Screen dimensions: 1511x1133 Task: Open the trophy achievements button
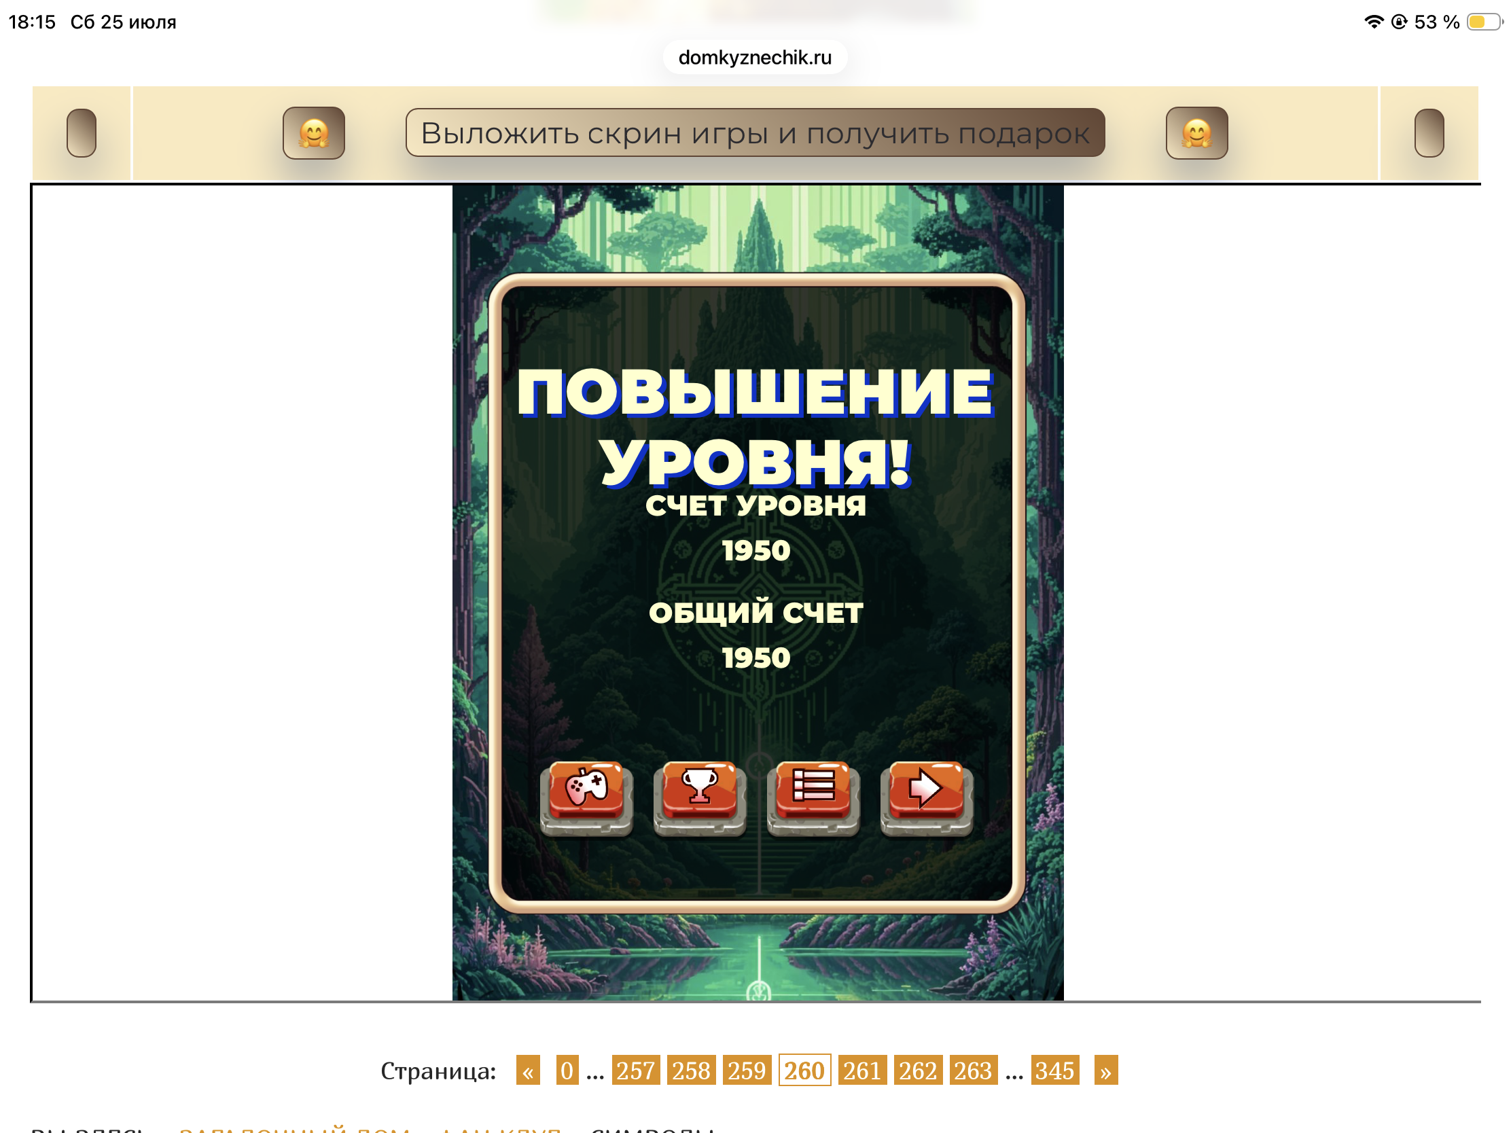(700, 797)
